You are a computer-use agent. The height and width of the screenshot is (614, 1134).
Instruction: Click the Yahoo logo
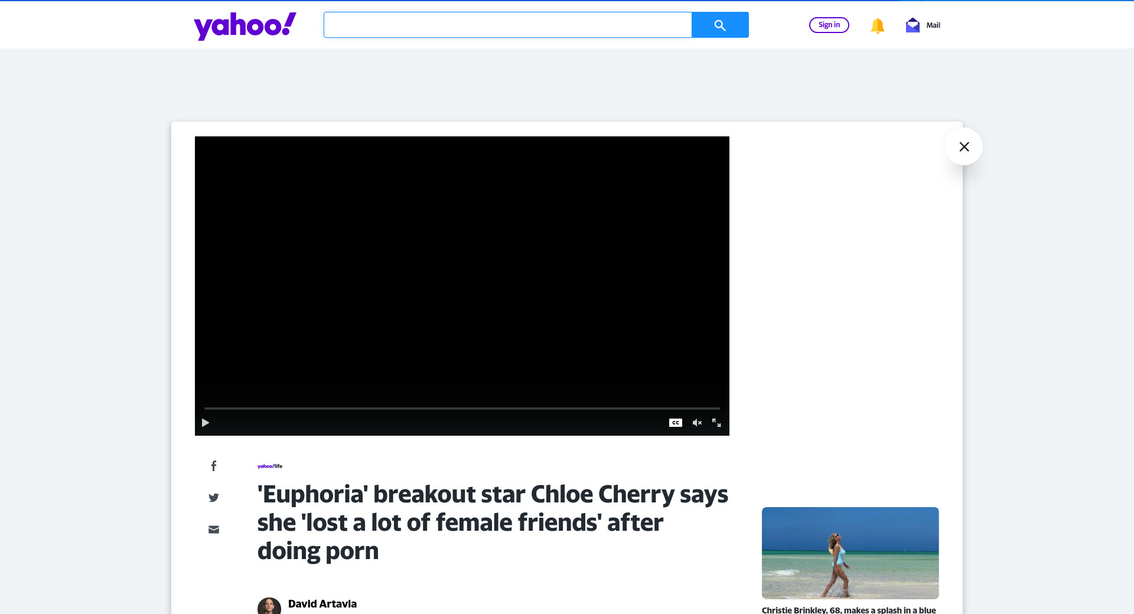tap(245, 25)
